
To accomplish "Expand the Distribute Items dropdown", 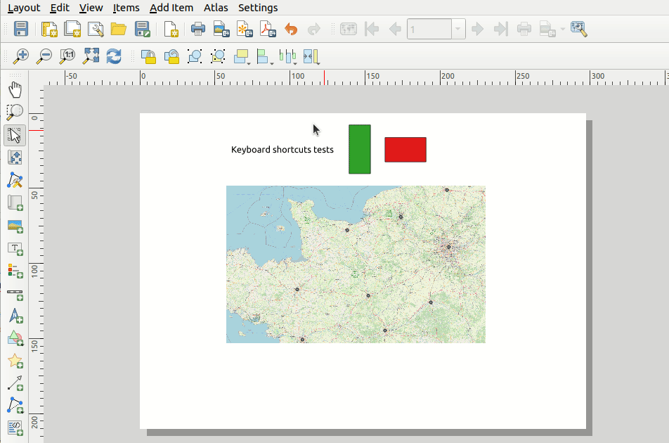I will (x=294, y=63).
